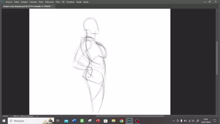Open the Janela menu
220x124 pixels.
79,2
